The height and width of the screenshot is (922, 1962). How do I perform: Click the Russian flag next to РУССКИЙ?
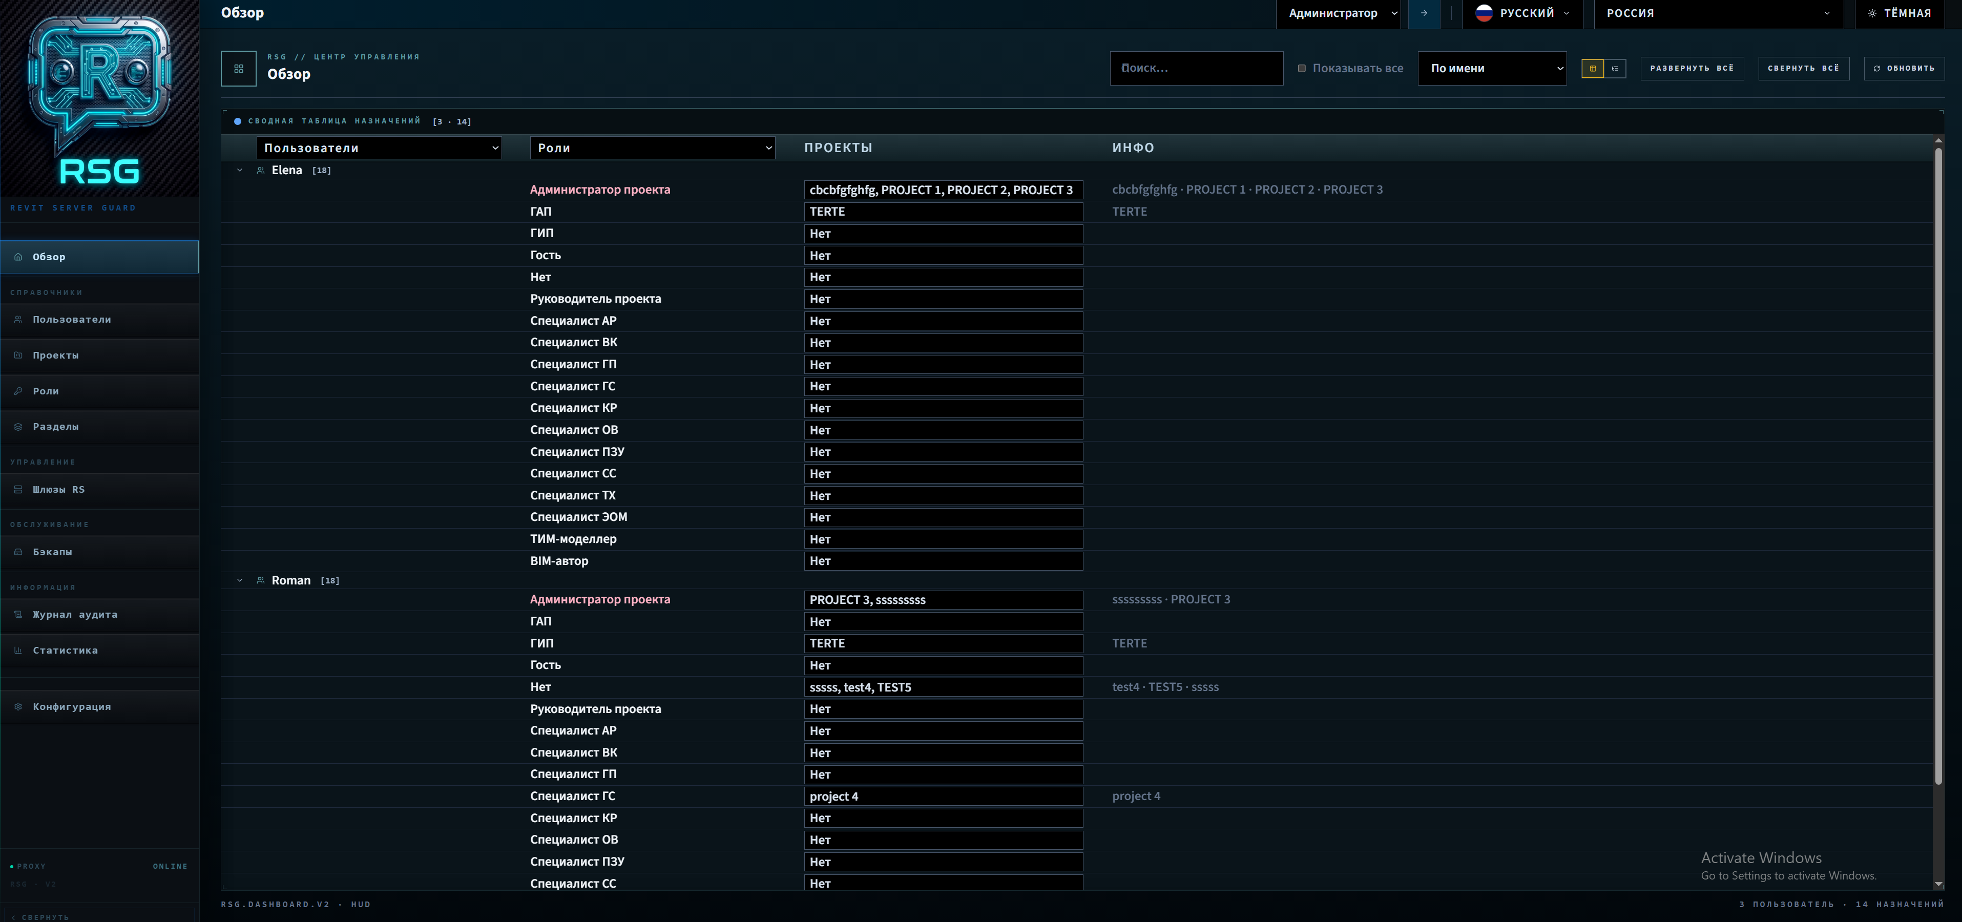coord(1484,13)
